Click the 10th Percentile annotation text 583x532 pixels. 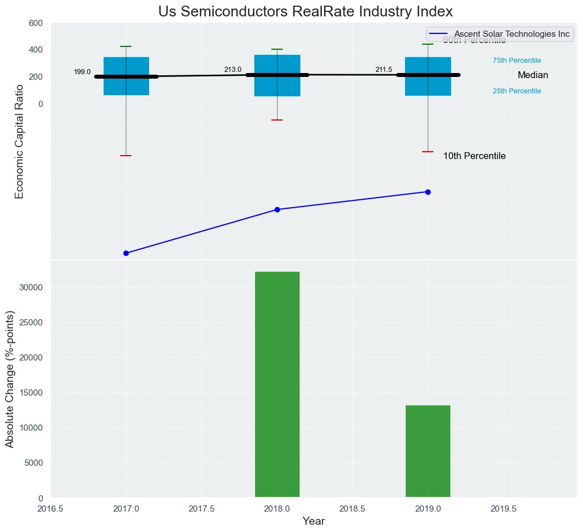point(474,156)
